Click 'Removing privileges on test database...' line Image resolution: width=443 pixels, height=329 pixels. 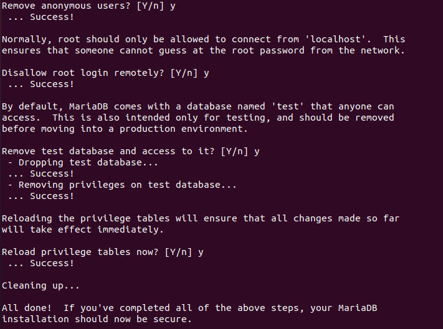[x=122, y=185]
